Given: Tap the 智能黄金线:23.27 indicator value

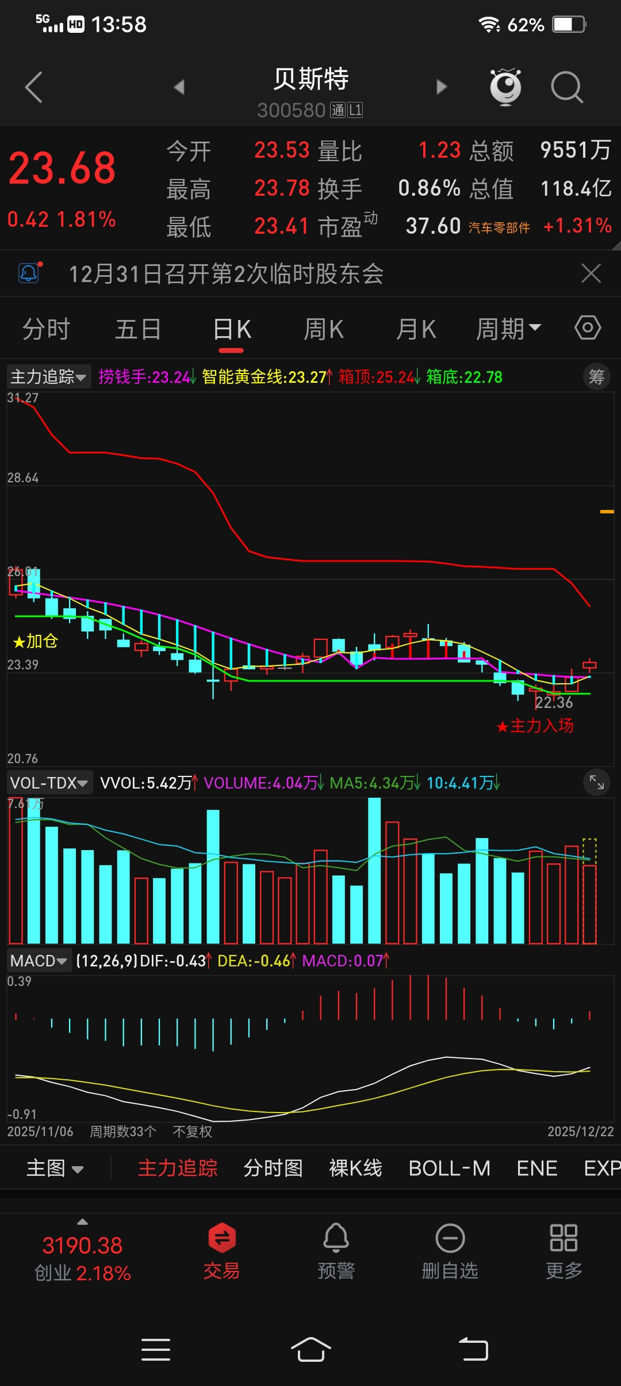Looking at the screenshot, I should 267,377.
